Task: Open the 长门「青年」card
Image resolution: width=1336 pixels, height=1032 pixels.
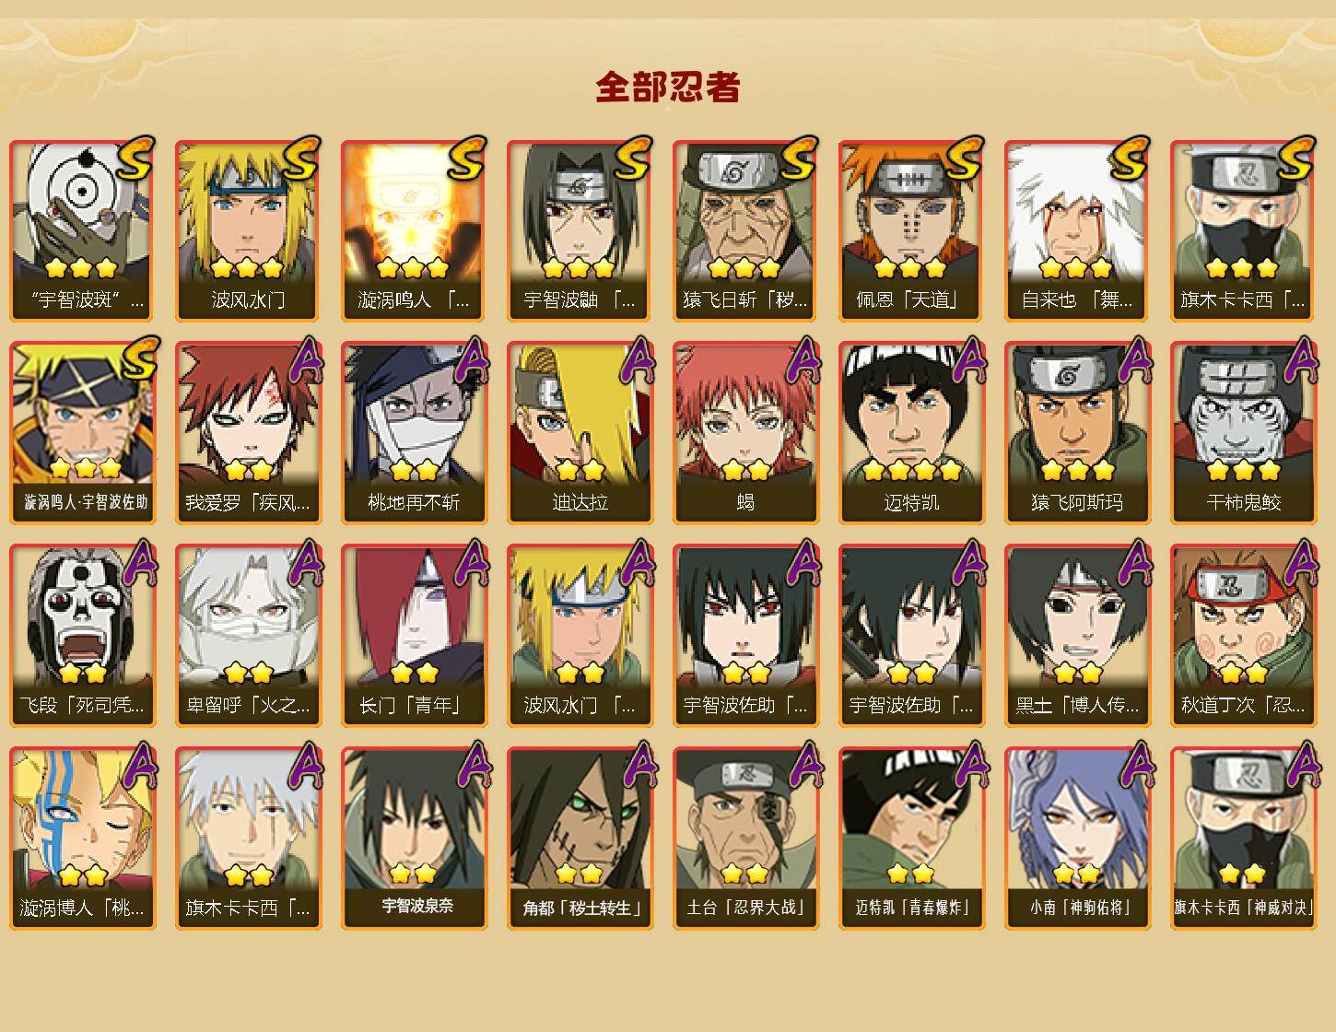Action: (x=414, y=636)
